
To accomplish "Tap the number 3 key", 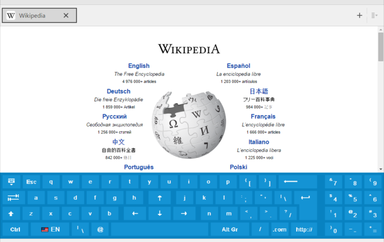I will (372, 213).
